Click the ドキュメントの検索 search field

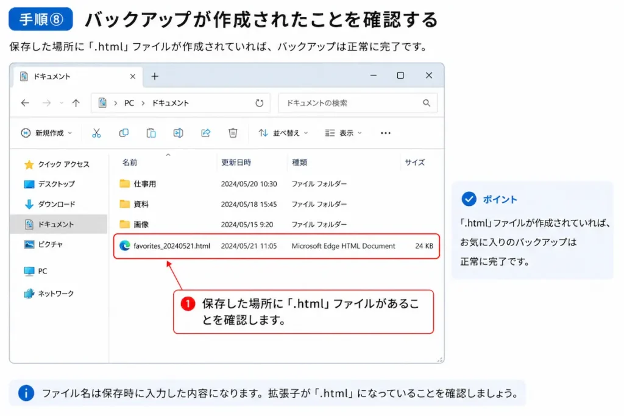coord(358,103)
